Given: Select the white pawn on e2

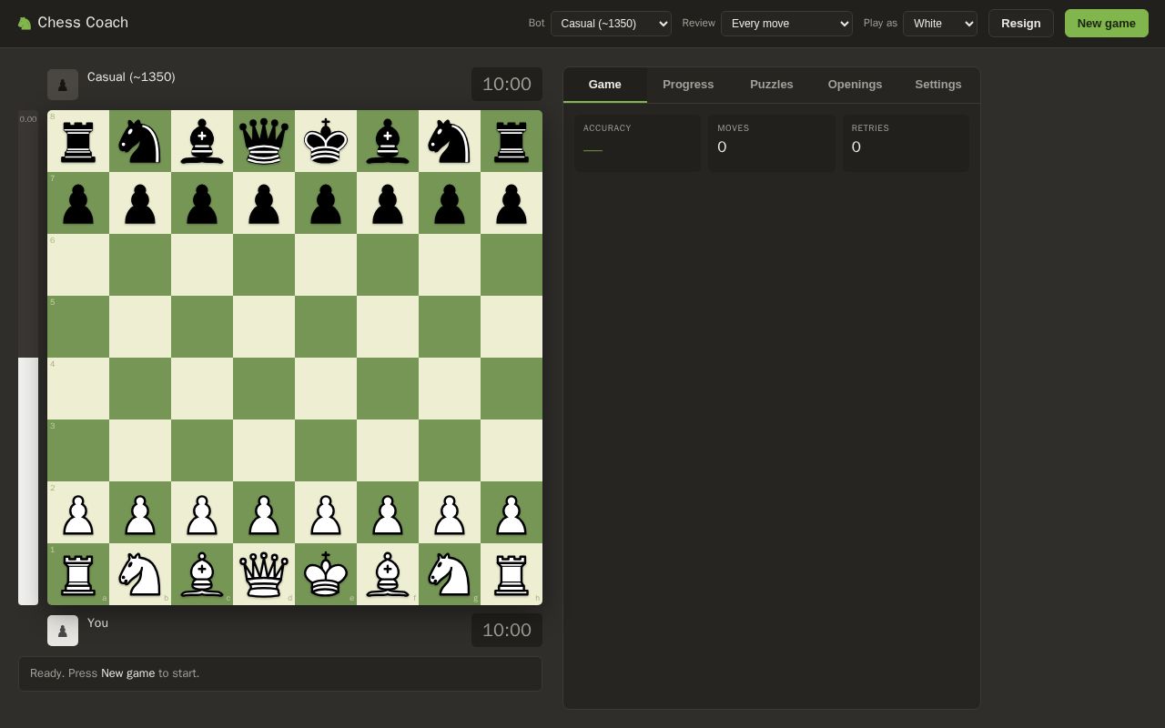Looking at the screenshot, I should point(326,512).
